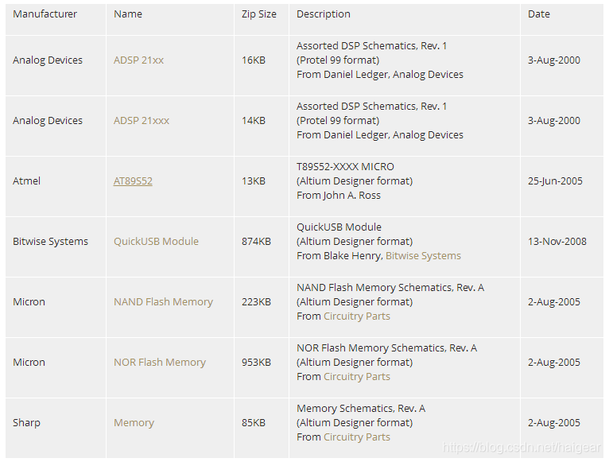Download the NAND Flash Memory schematics
The height and width of the screenshot is (462, 609).
[163, 302]
